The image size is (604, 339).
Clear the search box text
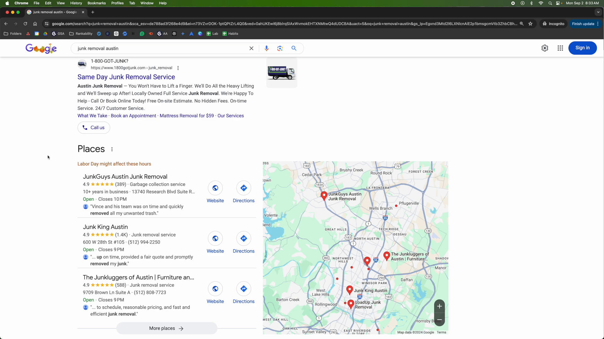pyautogui.click(x=251, y=48)
